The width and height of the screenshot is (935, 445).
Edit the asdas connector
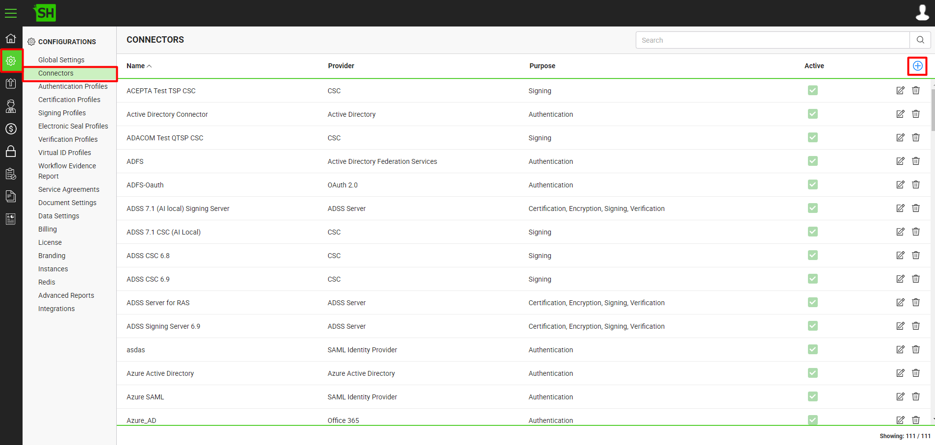tap(900, 349)
